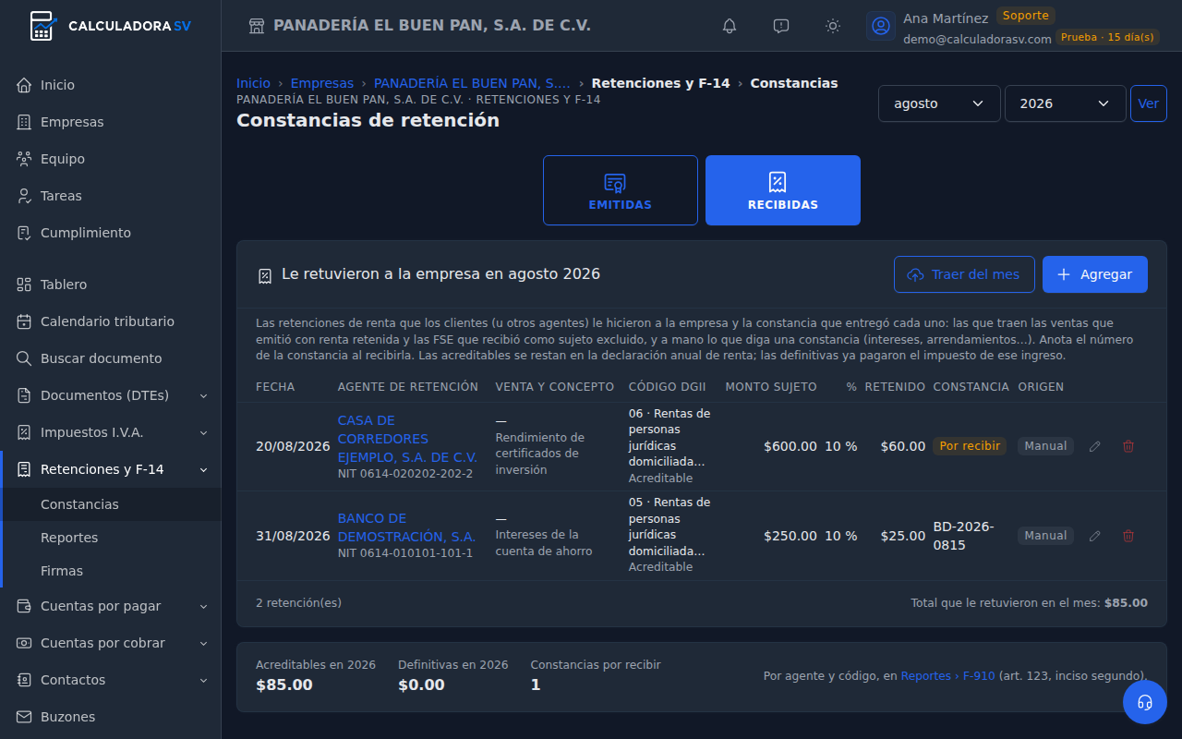
Task: Click constancia number BD-2026-0815
Action: click(964, 536)
